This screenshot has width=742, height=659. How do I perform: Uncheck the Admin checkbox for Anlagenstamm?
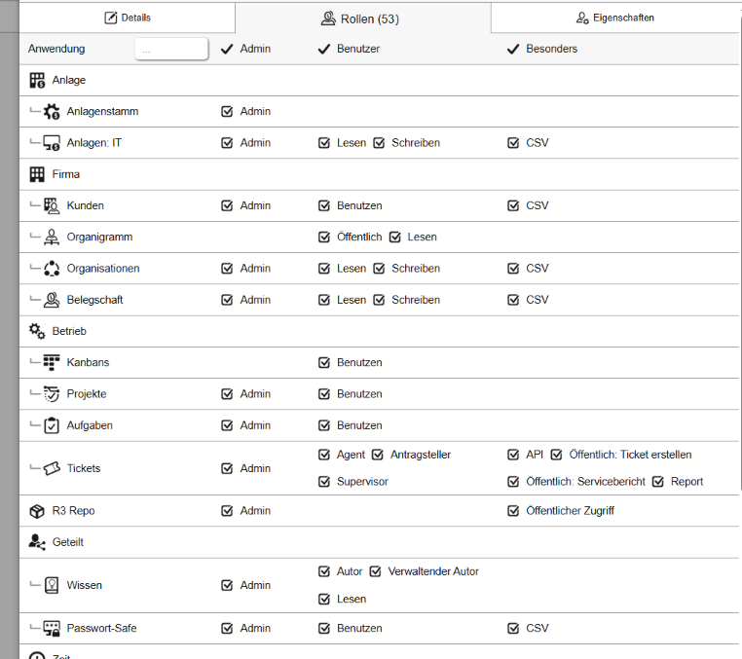[x=227, y=112]
